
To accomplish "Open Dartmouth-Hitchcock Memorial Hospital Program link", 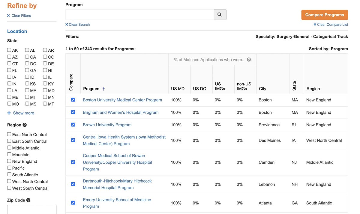I will [117, 184].
